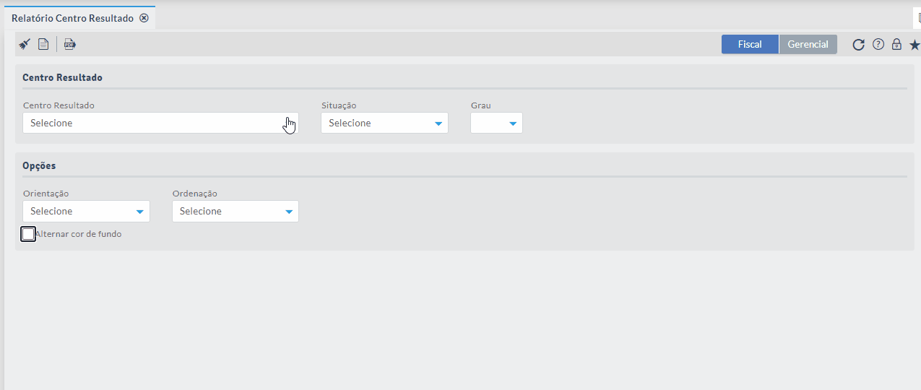The width and height of the screenshot is (921, 390).
Task: Enable the Alternar cor de fundo checkbox
Action: tap(28, 234)
